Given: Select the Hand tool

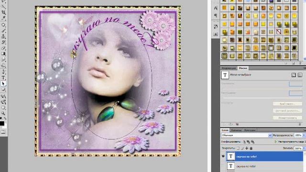Looking at the screenshot, I should [x=3, y=107].
